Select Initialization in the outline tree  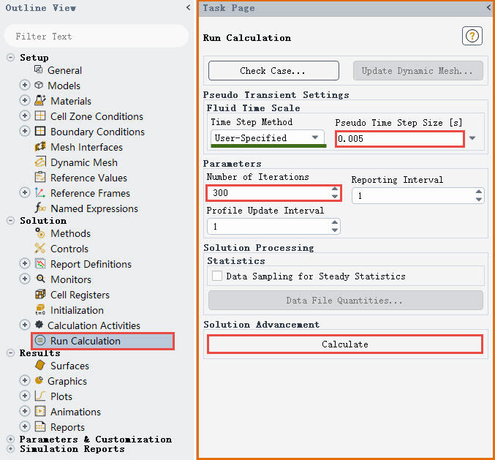[x=77, y=310]
